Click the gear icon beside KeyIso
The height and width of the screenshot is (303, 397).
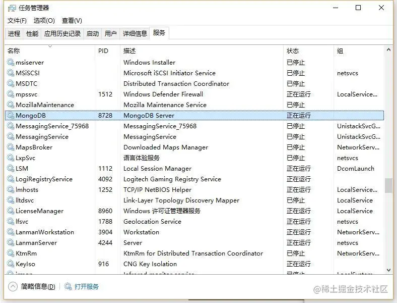click(x=11, y=264)
